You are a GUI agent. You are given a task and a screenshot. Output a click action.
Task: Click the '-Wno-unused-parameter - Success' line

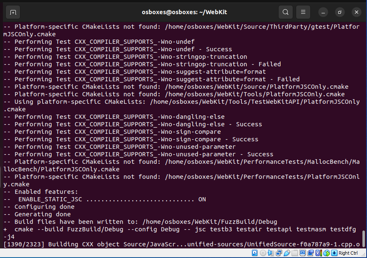point(138,154)
